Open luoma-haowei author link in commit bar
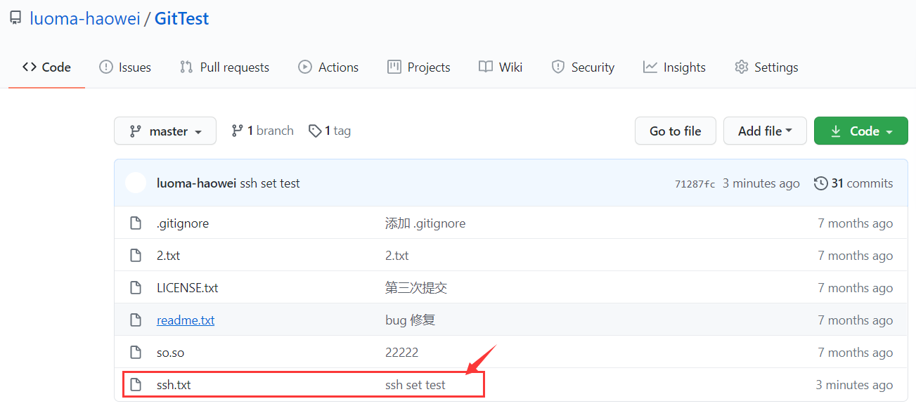 coord(197,183)
